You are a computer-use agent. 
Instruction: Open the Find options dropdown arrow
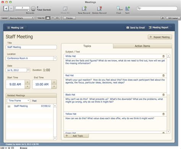pyautogui.click(x=122, y=10)
